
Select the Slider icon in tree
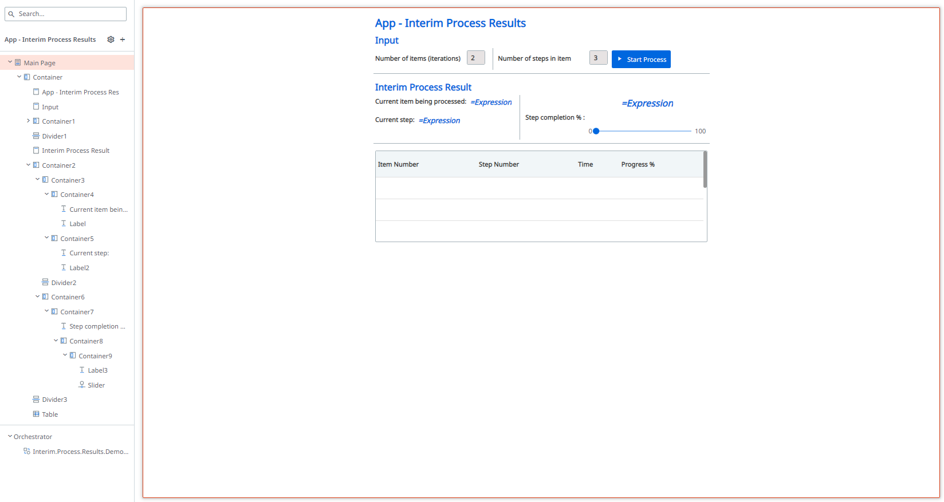click(x=82, y=385)
